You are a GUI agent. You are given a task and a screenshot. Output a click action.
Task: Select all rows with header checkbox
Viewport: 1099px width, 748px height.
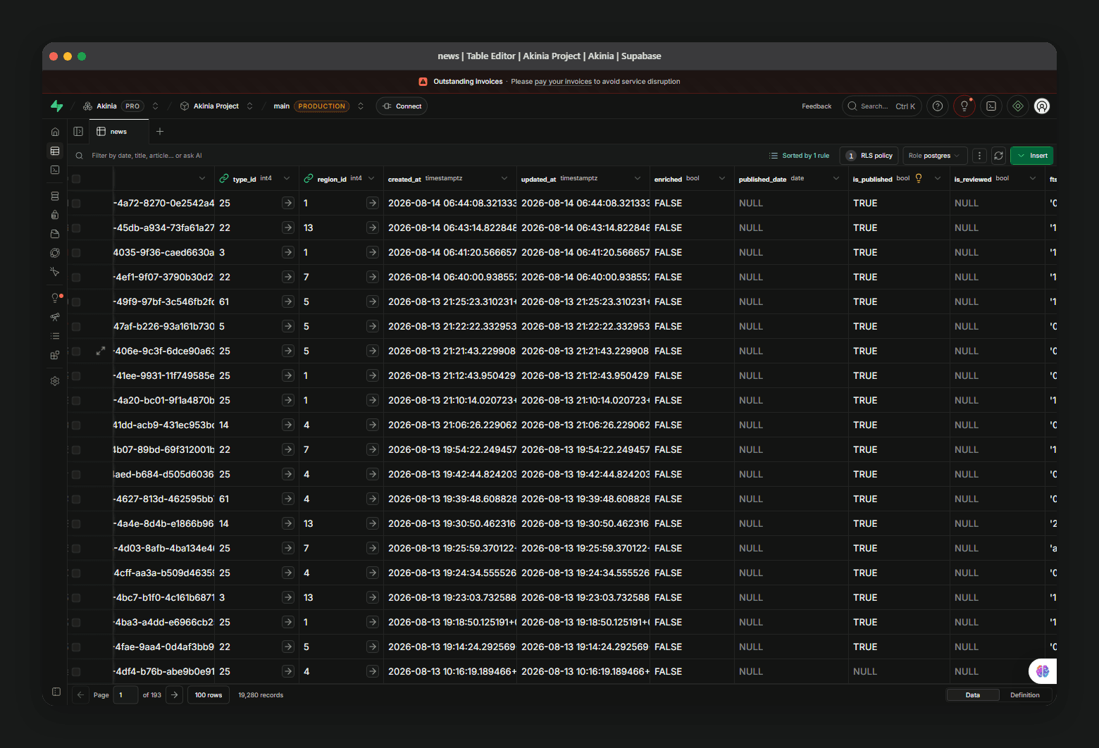[76, 179]
